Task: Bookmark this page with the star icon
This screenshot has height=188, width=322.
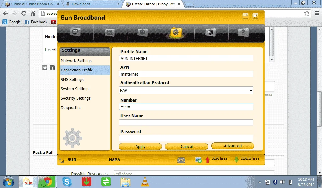Action: click(x=307, y=13)
